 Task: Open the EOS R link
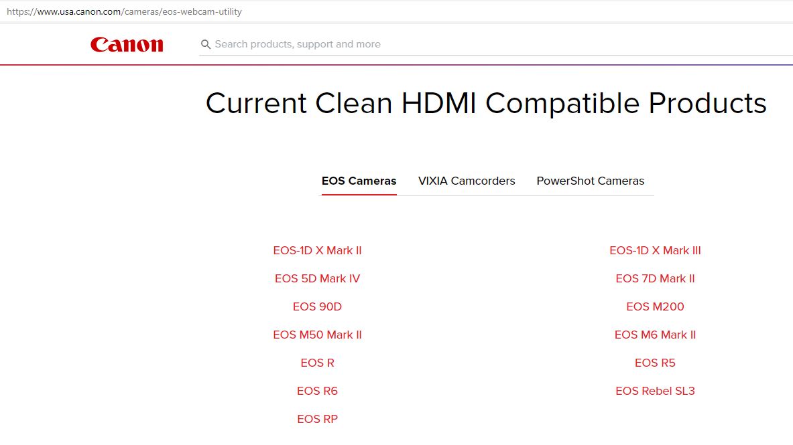pyautogui.click(x=317, y=363)
